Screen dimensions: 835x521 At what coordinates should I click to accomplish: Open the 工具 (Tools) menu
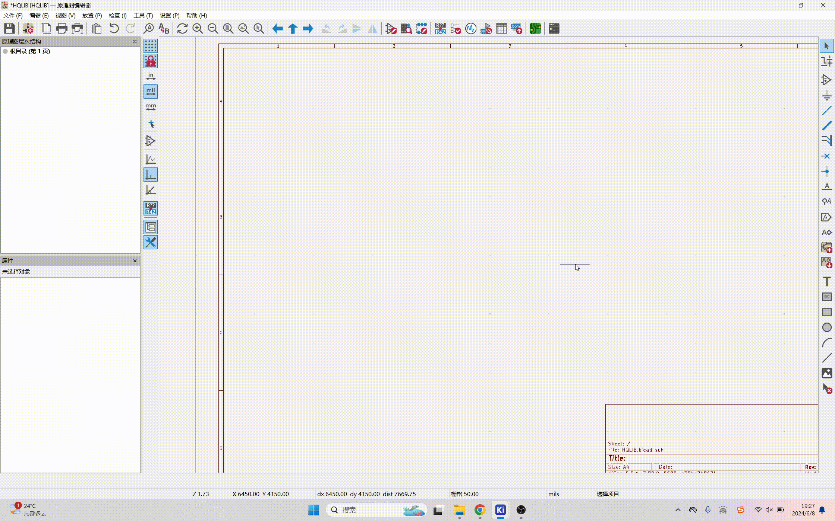(x=143, y=15)
